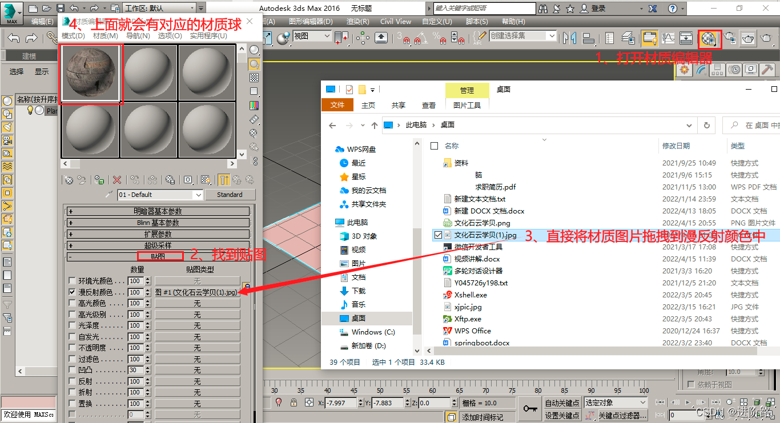Click the Sample Type sphere icon

(x=254, y=50)
